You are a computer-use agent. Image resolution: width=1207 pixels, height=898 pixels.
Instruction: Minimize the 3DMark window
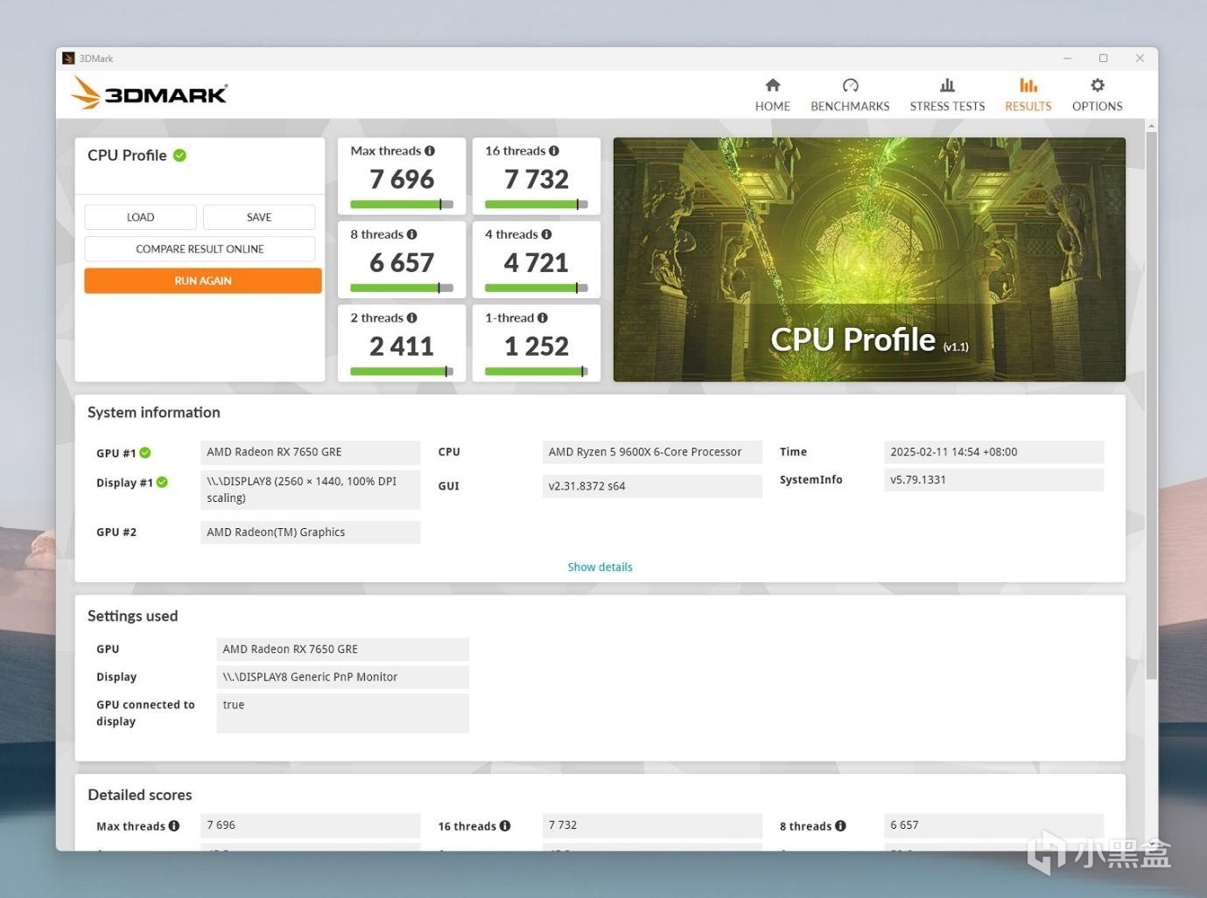1067,59
